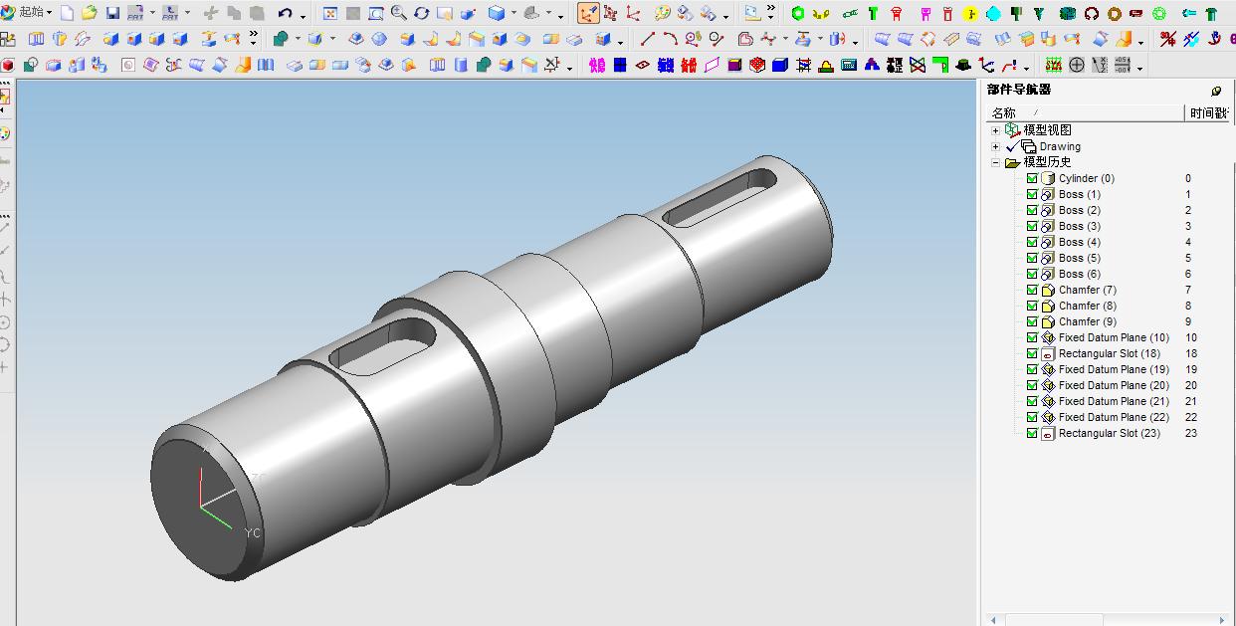
Task: Toggle the Boss (6) checkbox
Action: coord(1032,274)
